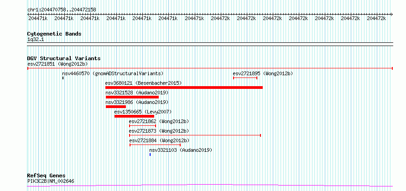406x191 pixels.
Task: Select the esv2721884 red bracket feature
Action: [155, 145]
